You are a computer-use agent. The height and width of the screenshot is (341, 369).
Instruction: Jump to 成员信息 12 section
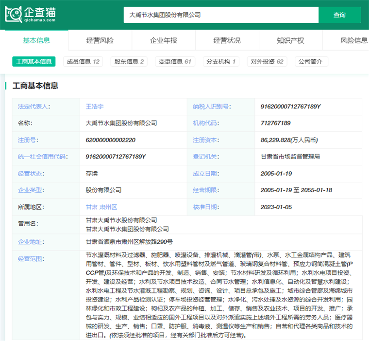point(83,62)
